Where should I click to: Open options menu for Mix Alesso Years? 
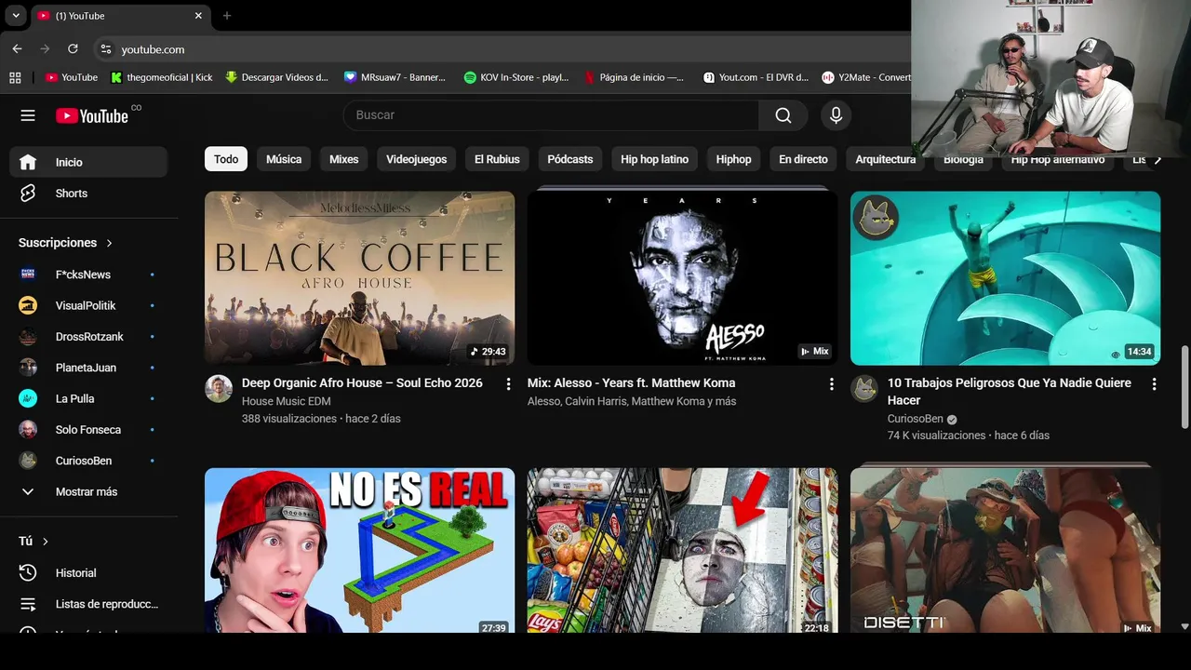click(831, 383)
